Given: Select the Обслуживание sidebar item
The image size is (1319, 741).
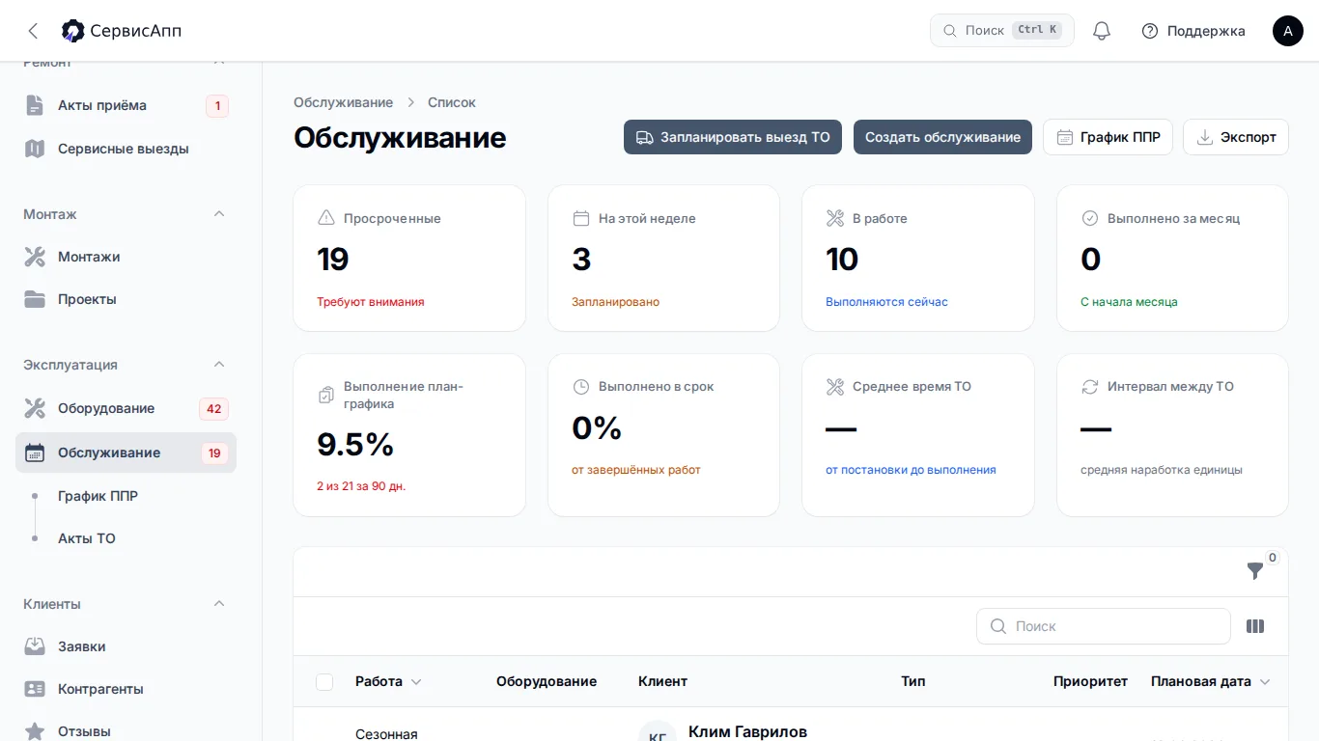Looking at the screenshot, I should pyautogui.click(x=126, y=453).
